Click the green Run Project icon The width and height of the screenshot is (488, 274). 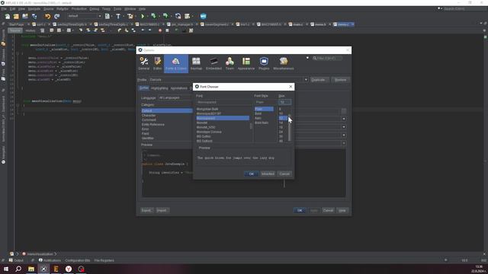[x=143, y=16]
